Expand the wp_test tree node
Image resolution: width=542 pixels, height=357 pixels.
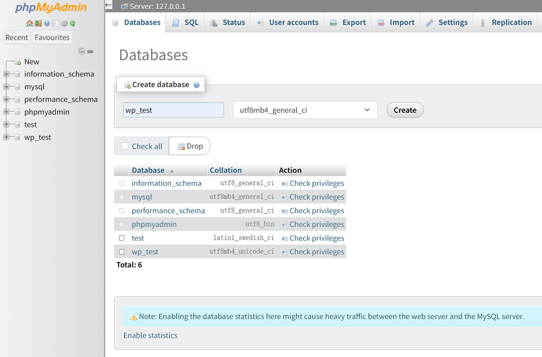click(6, 137)
